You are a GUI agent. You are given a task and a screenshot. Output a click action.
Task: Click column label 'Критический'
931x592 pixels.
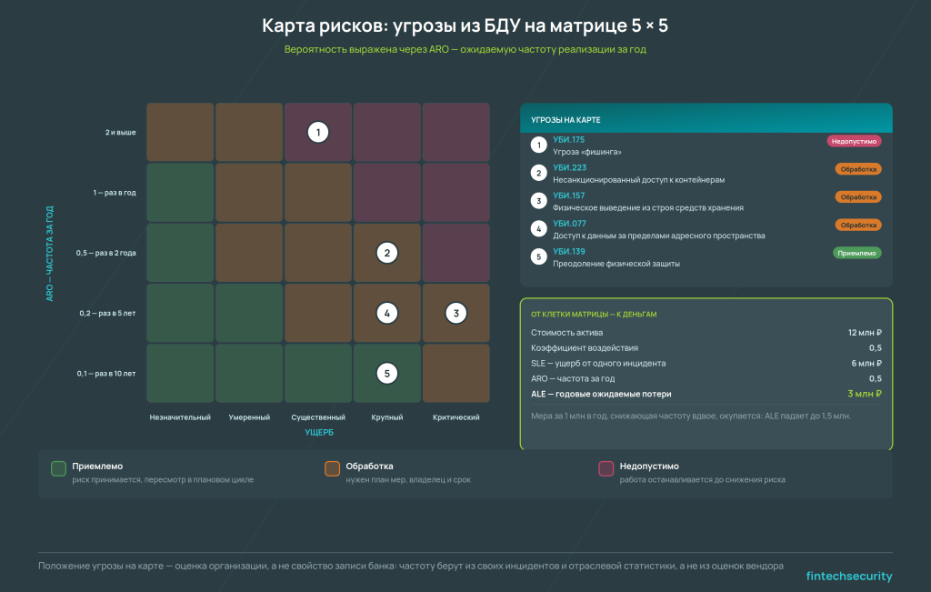point(456,417)
